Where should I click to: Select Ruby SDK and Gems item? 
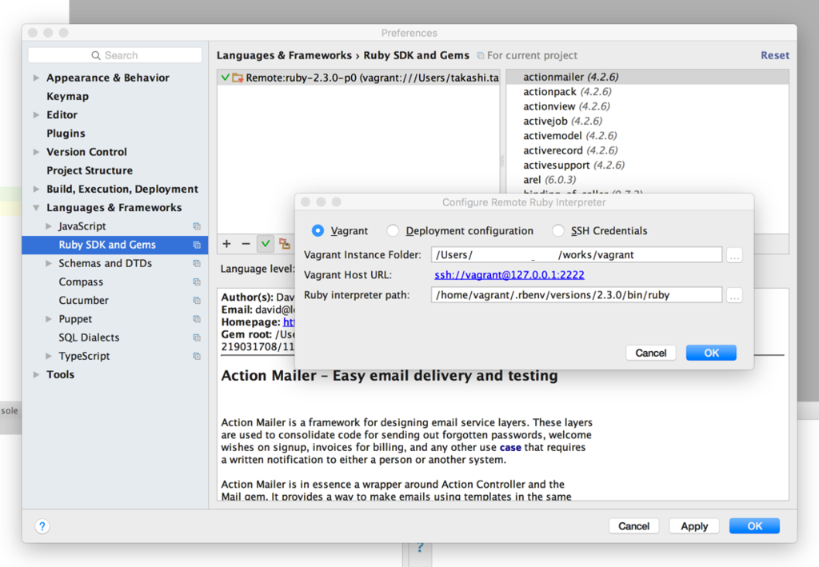(x=115, y=245)
